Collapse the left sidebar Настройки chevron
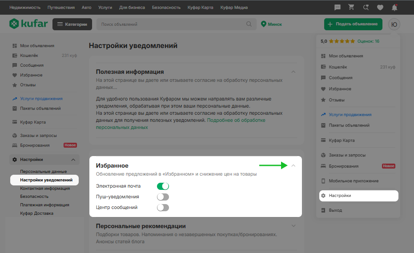Viewport: 414px width, 253px height. 73,160
